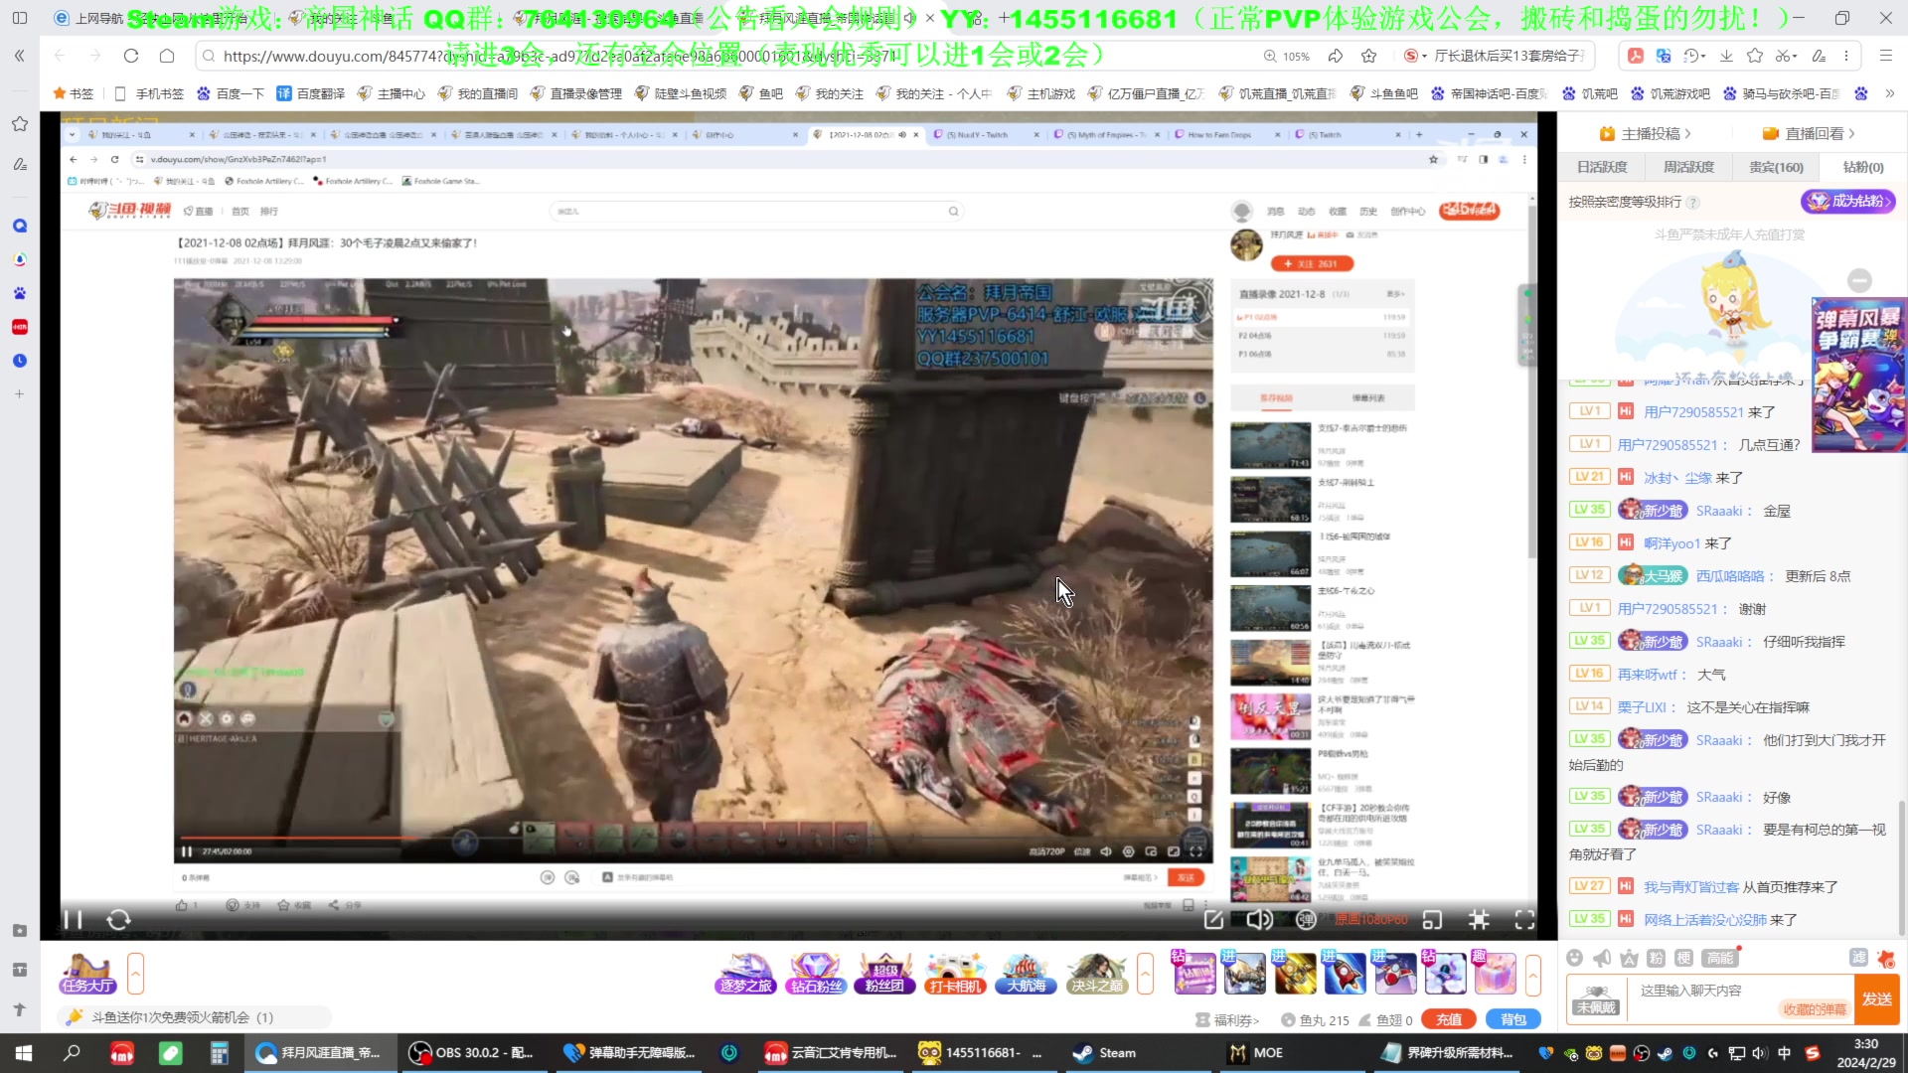Screen dimensions: 1908x1073
Task: Open 主播投稿 link above chat
Action: [1645, 133]
